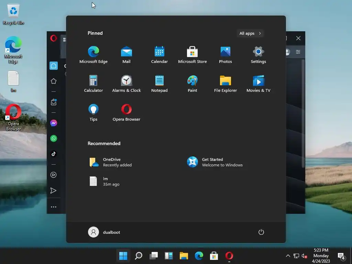Image resolution: width=352 pixels, height=264 pixels.
Task: Click muted volume tray icon
Action: tap(305, 256)
